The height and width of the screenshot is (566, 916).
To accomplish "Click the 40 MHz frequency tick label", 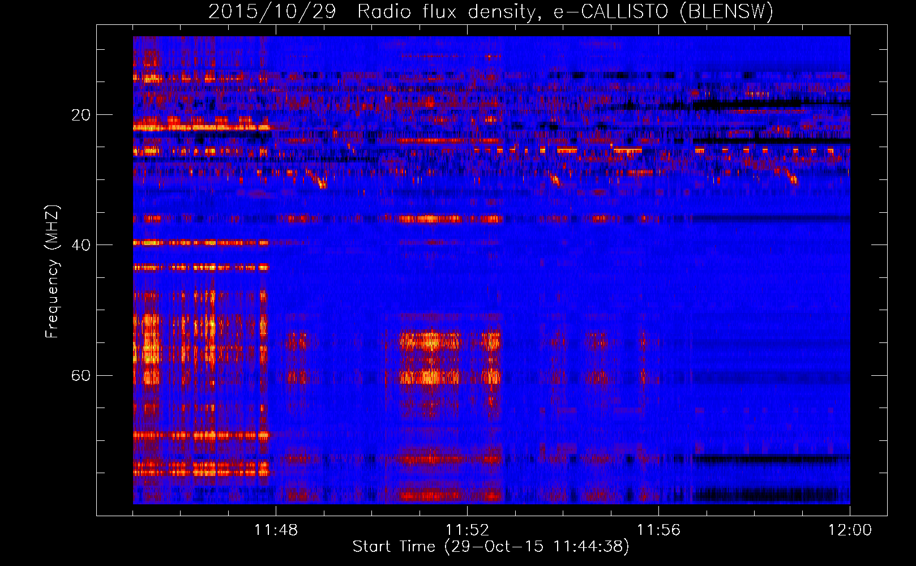I will tap(80, 245).
